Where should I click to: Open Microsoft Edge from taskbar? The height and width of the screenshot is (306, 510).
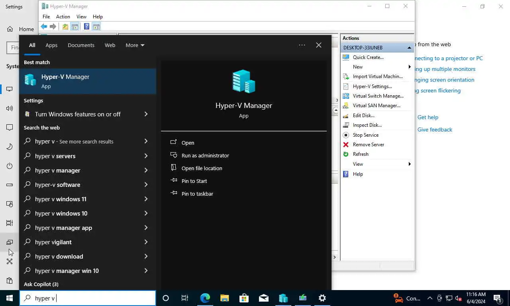205,298
